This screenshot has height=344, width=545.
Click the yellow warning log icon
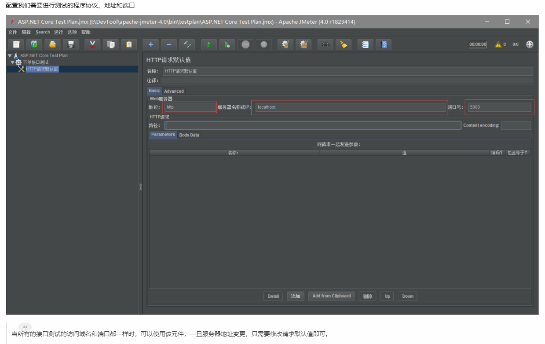point(498,44)
